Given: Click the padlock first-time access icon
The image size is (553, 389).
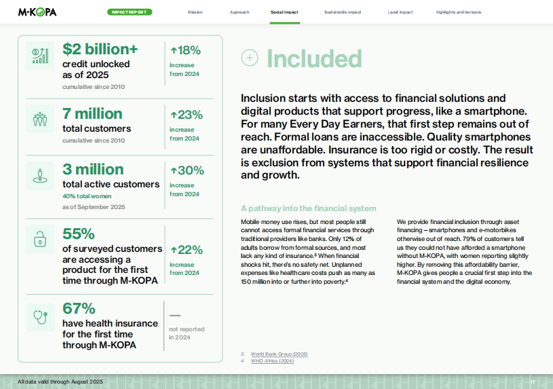Looking at the screenshot, I should tap(39, 238).
